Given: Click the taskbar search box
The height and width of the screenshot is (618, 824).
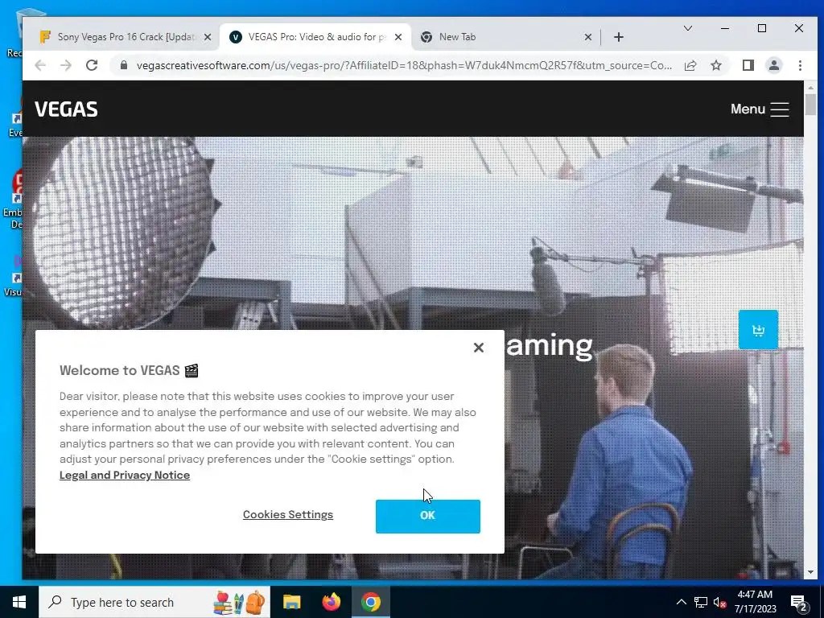Looking at the screenshot, I should 154,602.
